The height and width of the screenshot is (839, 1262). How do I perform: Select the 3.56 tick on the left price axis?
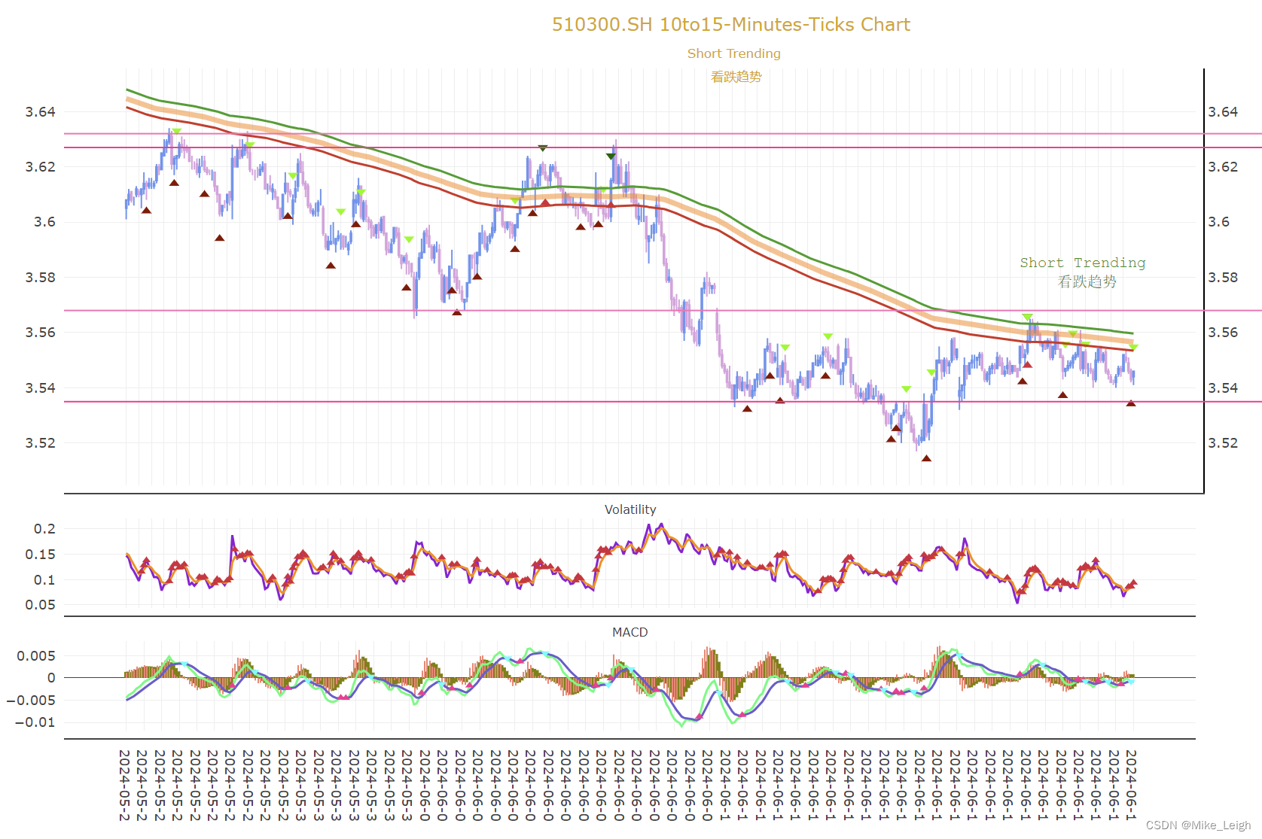tap(41, 333)
